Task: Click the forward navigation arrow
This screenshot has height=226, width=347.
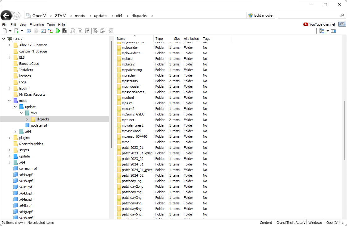Action: click(16, 16)
